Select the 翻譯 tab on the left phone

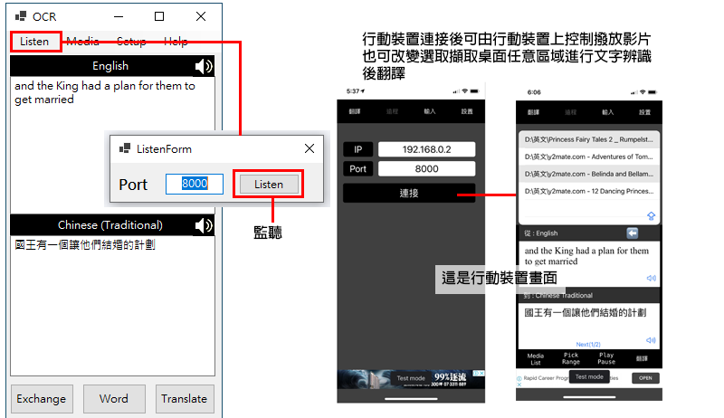[355, 111]
